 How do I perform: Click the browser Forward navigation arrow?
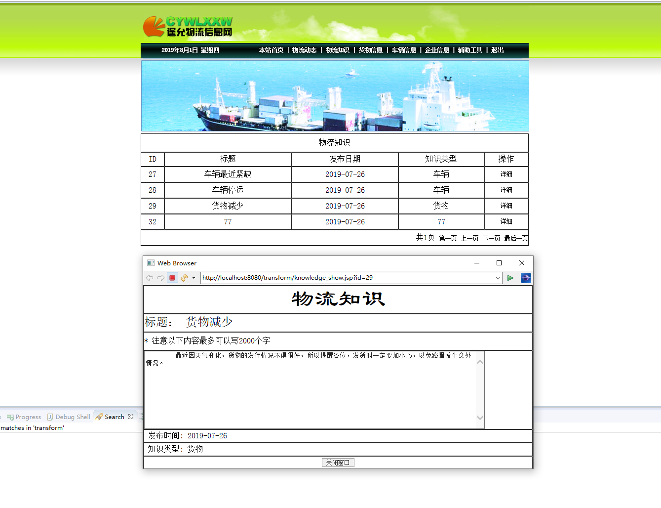coord(160,278)
